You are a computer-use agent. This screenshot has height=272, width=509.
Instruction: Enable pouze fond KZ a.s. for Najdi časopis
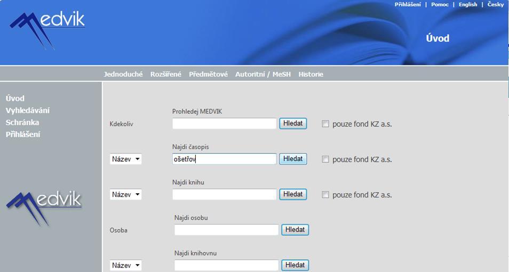click(325, 159)
